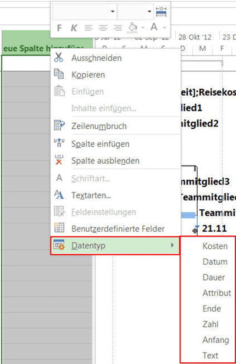Click the Spalte einfügen column icon
The width and height of the screenshot is (236, 364).
59,142
